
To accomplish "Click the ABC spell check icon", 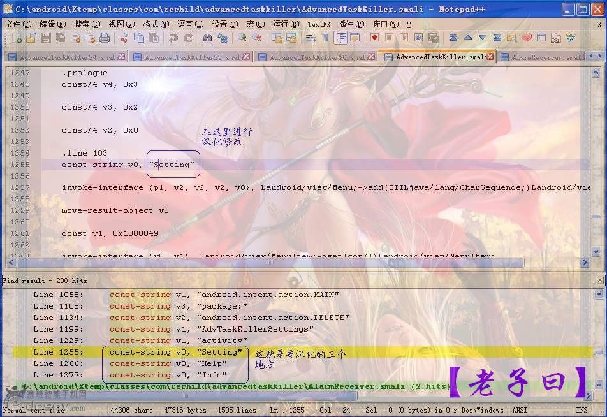I will pos(570,38).
